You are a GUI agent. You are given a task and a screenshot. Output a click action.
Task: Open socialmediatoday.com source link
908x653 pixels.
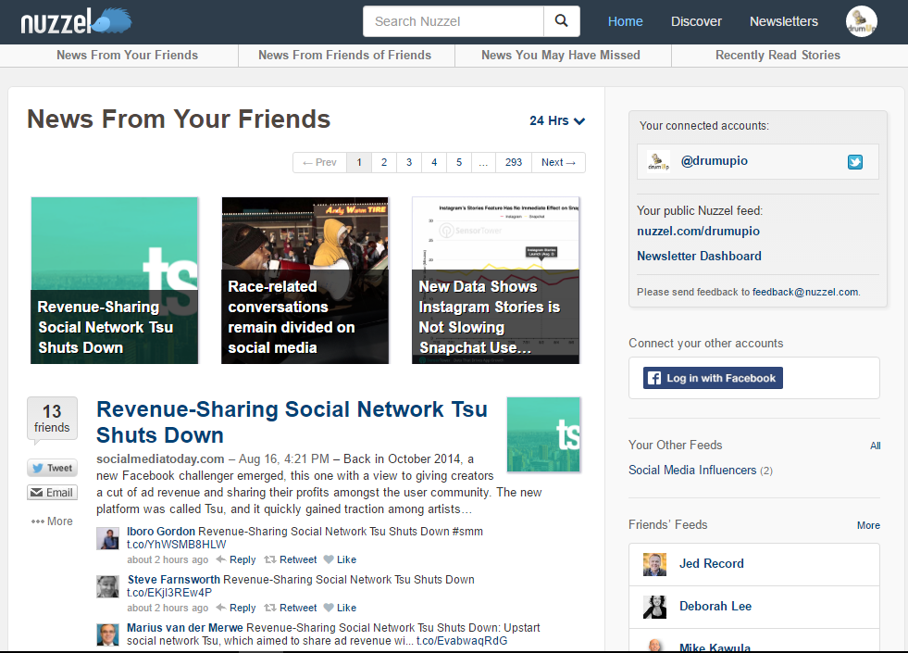point(160,458)
